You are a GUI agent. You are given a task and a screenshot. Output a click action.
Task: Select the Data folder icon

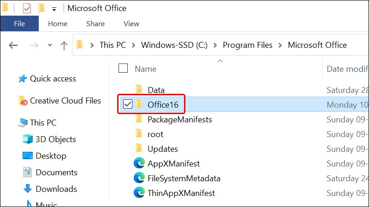click(139, 89)
